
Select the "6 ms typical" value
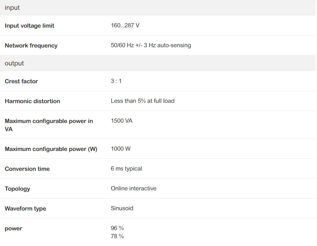pos(126,169)
